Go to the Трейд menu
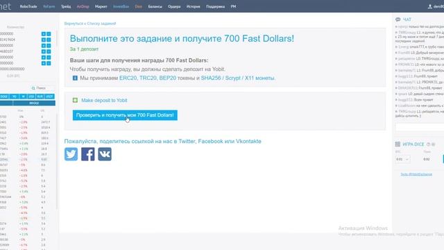 [66, 6]
